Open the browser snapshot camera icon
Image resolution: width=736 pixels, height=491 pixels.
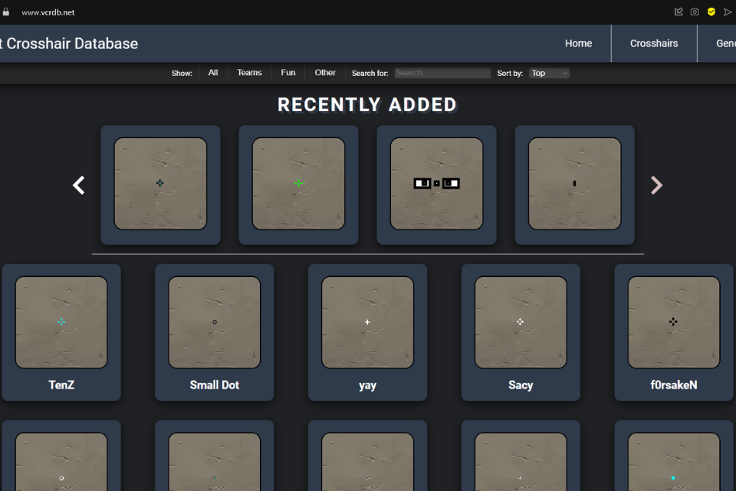tap(695, 12)
